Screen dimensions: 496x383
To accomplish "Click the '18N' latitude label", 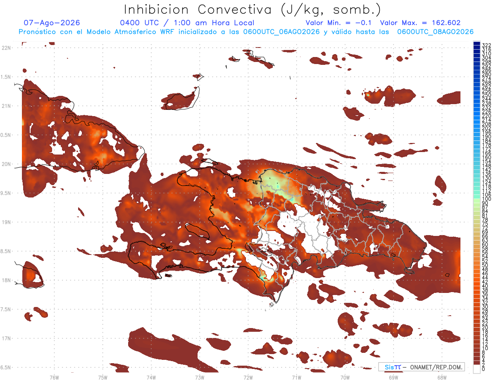I will [6, 280].
